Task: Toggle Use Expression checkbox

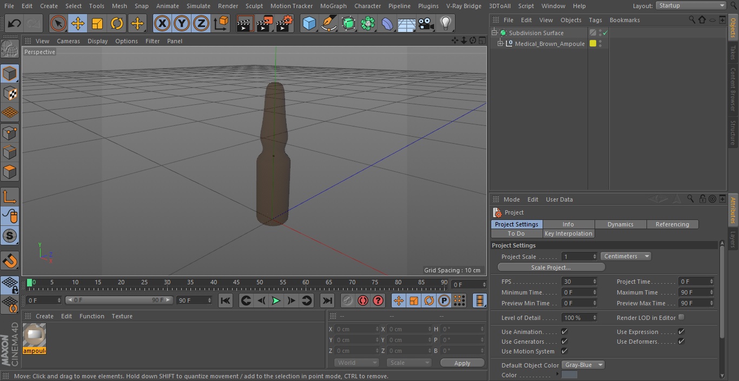Action: pos(681,331)
